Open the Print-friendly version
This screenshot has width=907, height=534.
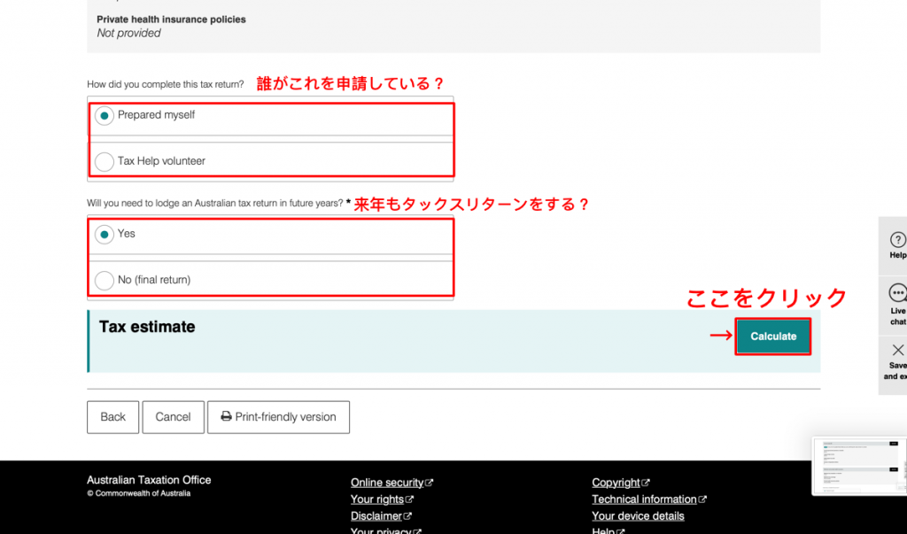(278, 417)
